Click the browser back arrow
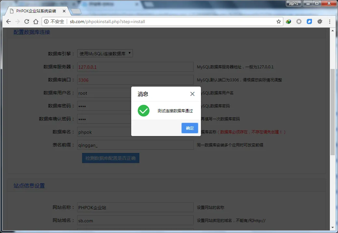The width and height of the screenshot is (338, 233). tap(8, 21)
